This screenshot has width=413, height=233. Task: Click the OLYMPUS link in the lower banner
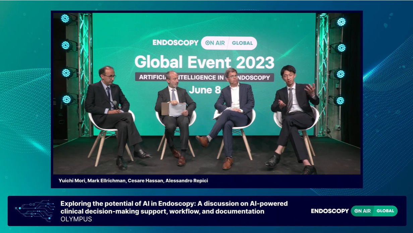click(76, 219)
